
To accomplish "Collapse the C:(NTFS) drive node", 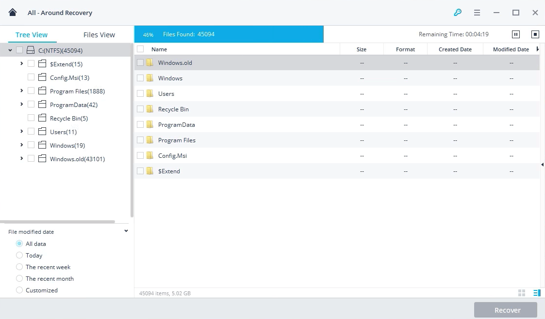I will pyautogui.click(x=10, y=50).
